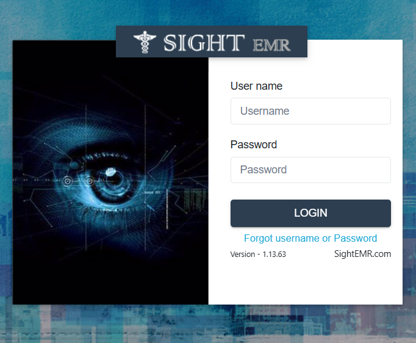Click the blue textured background below the login card
Viewport: 416px width, 343px height.
[208, 324]
